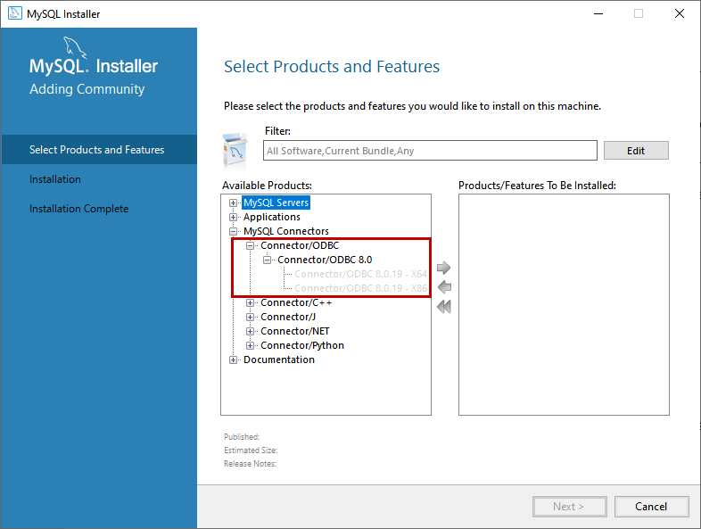Expand the Documentation node
Viewport: 701px width, 529px height.
pos(233,360)
